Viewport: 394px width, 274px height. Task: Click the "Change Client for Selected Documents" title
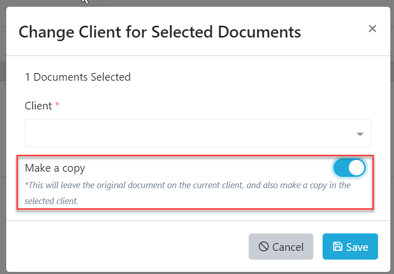160,32
